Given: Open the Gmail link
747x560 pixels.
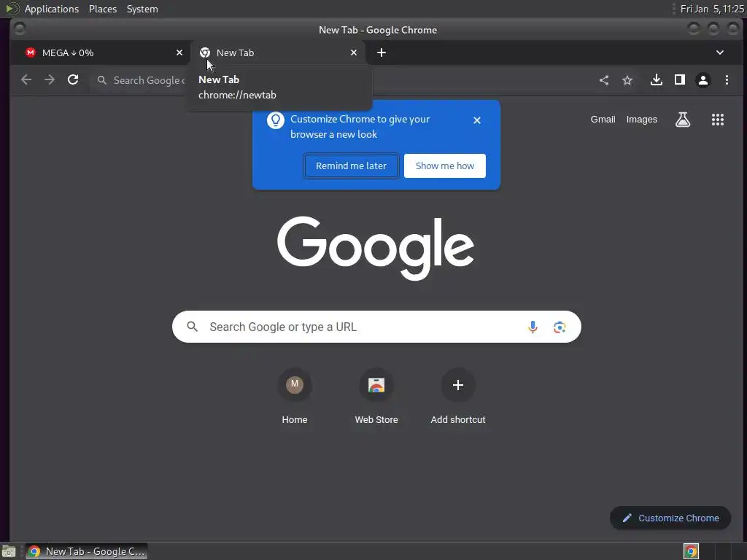Looking at the screenshot, I should [x=603, y=120].
